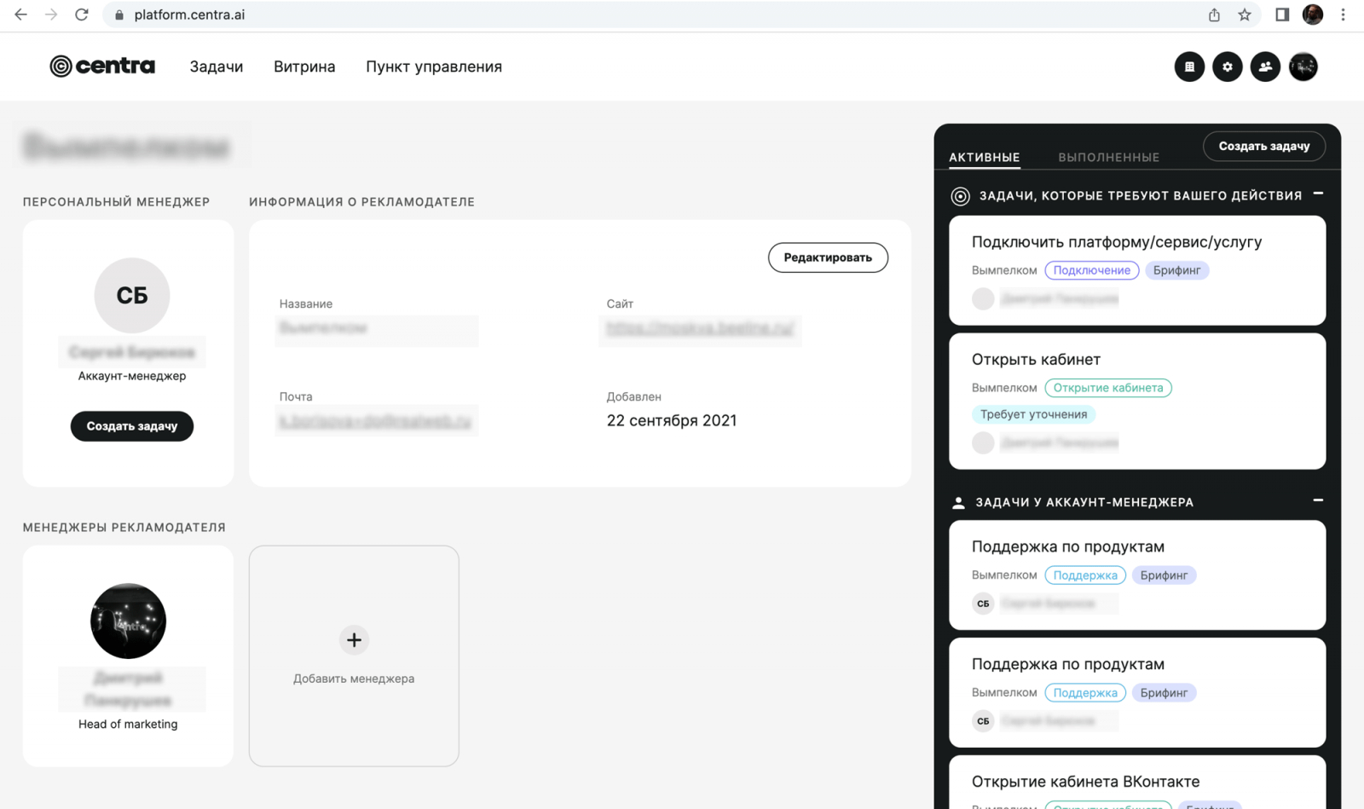The width and height of the screenshot is (1364, 809).
Task: Open profile avatar in Centra header
Action: click(x=1303, y=66)
